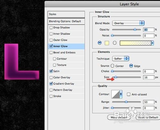The width and height of the screenshot is (160, 130).
Task: Uncheck the Gradient Overlay checkbox
Action: tap(51, 84)
